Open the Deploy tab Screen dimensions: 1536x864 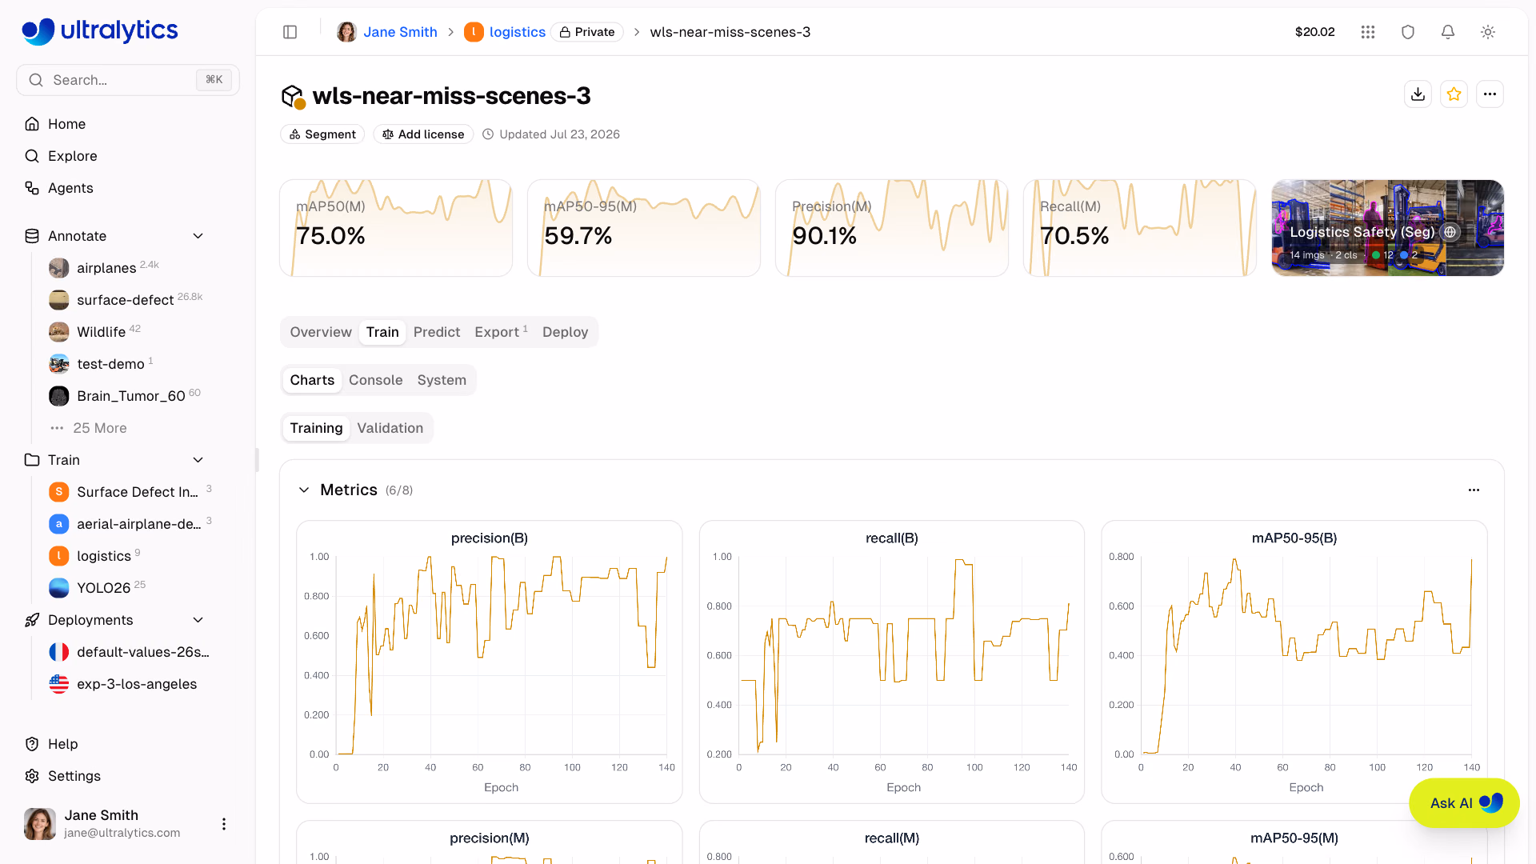pos(565,332)
